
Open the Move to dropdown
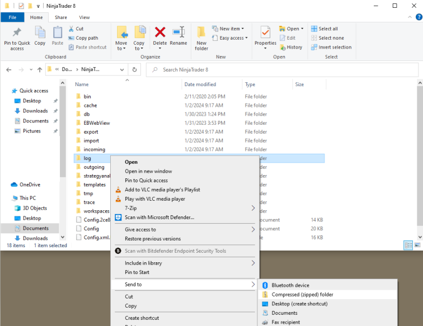(121, 38)
